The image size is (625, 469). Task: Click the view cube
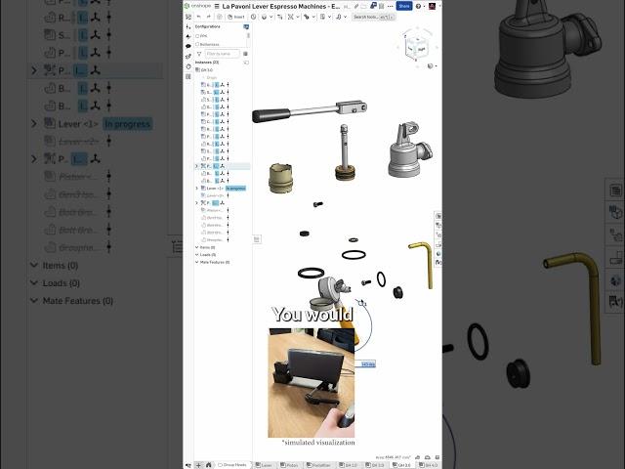click(x=417, y=46)
